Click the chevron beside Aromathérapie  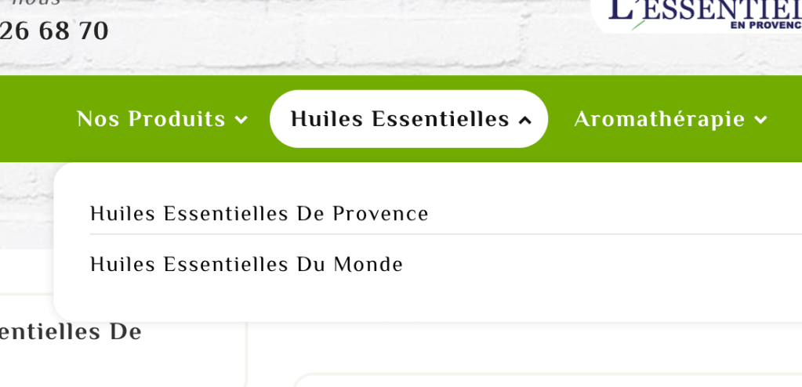[760, 120]
